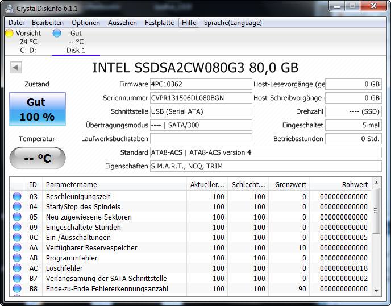Screen dimensions: 391x306
Task: Open the Aussehen menu
Action: click(122, 23)
